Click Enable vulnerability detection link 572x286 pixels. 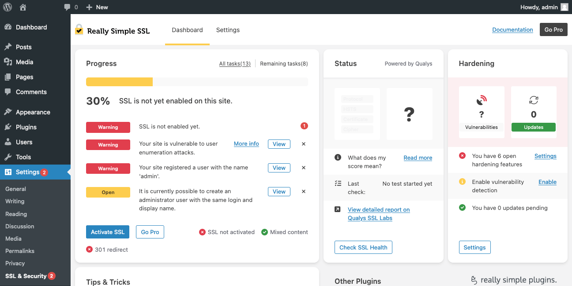click(547, 182)
